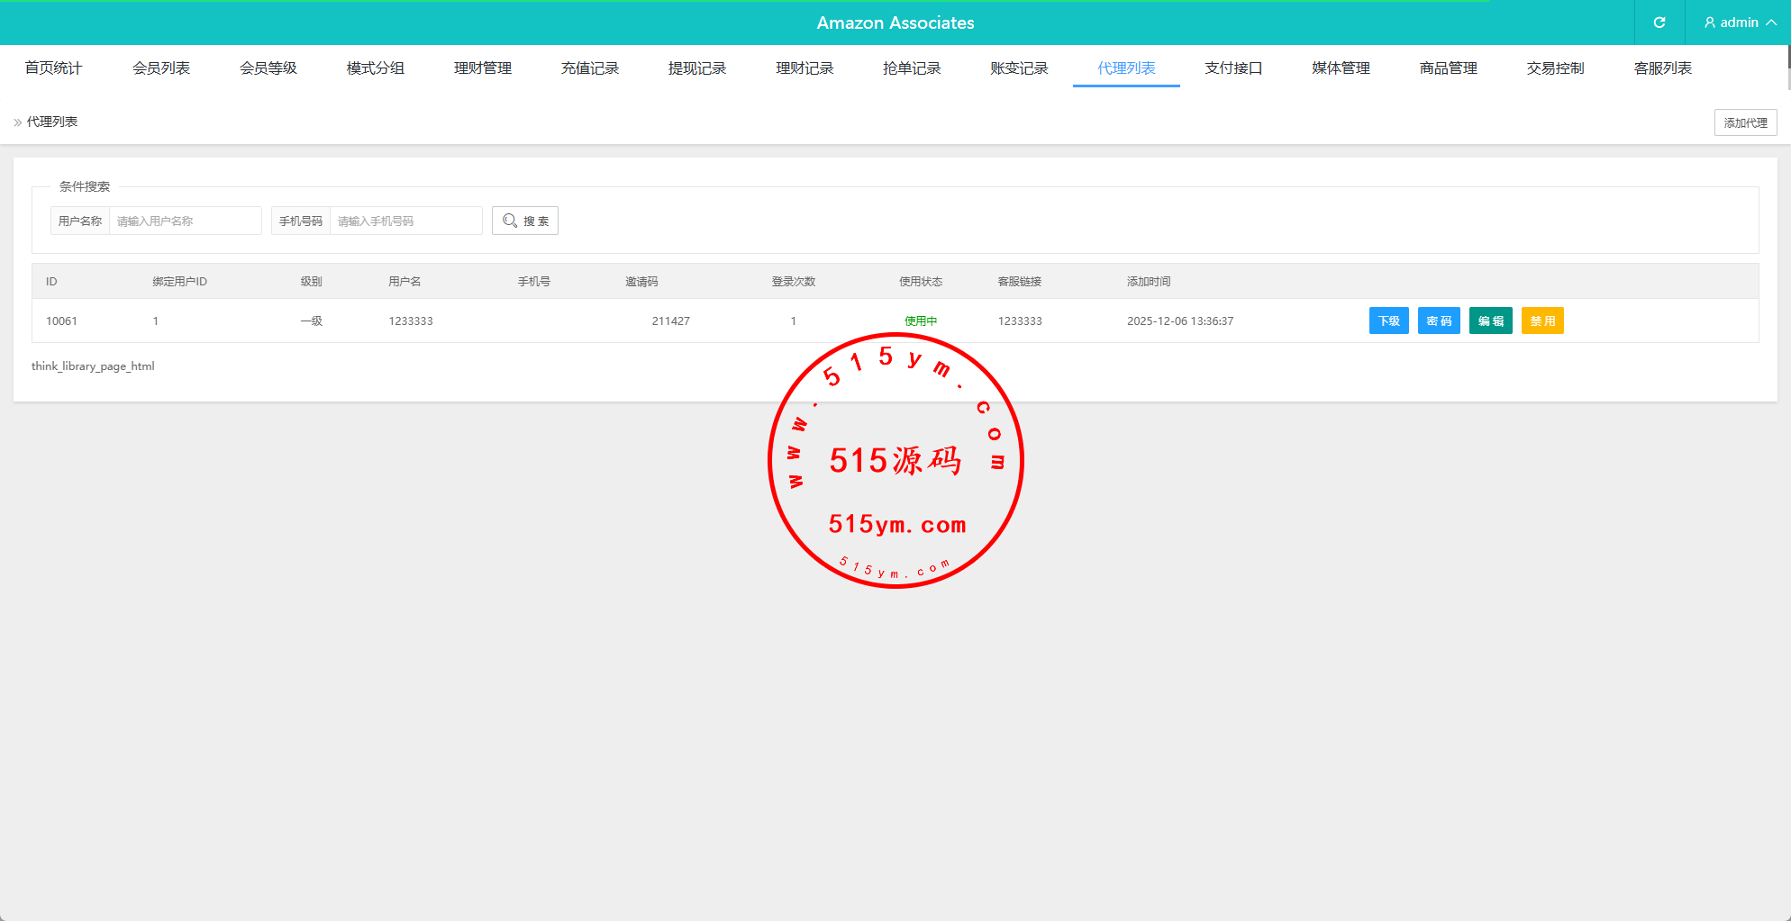Select the 提现记录 tab
This screenshot has width=1791, height=921.
[697, 68]
